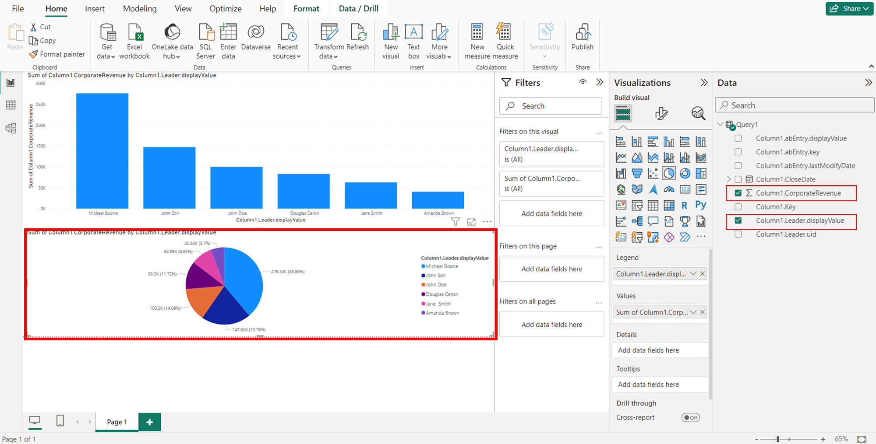
Task: Check the Column1.abEntry.lastModifyDate field
Action: point(738,166)
